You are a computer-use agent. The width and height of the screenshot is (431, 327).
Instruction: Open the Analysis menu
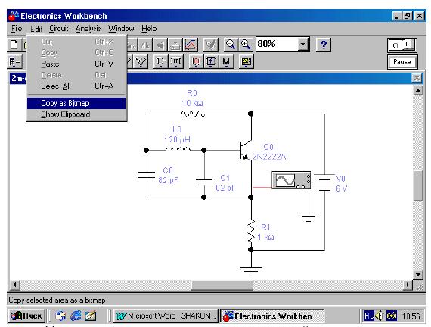(x=88, y=28)
